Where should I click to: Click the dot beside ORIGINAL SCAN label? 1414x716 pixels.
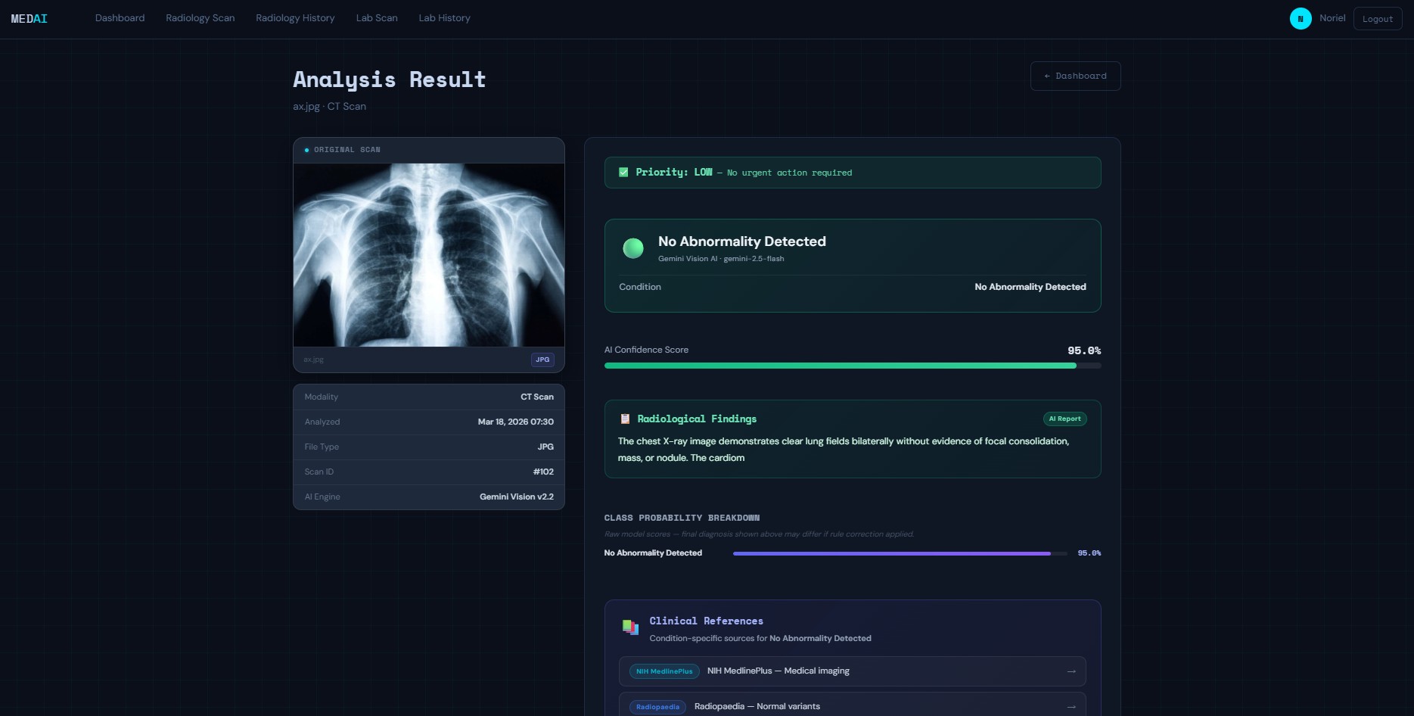(306, 150)
